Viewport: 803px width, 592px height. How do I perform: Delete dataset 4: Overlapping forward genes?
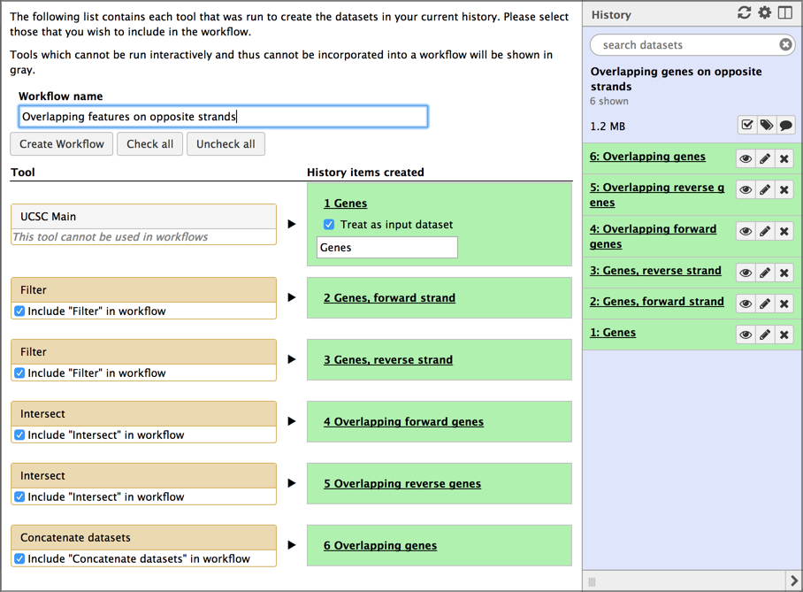[x=784, y=231]
